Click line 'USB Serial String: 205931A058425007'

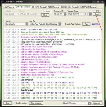tap(39, 57)
